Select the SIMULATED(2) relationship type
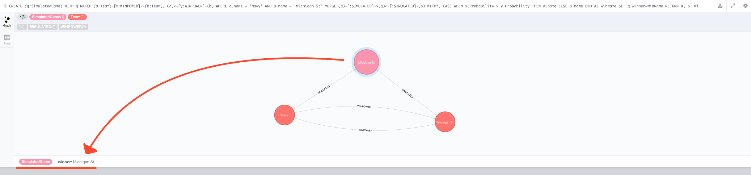Viewport: 751px width, 175px height. point(43,27)
